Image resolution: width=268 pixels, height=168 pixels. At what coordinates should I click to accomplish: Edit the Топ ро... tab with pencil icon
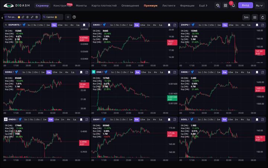[32, 17]
